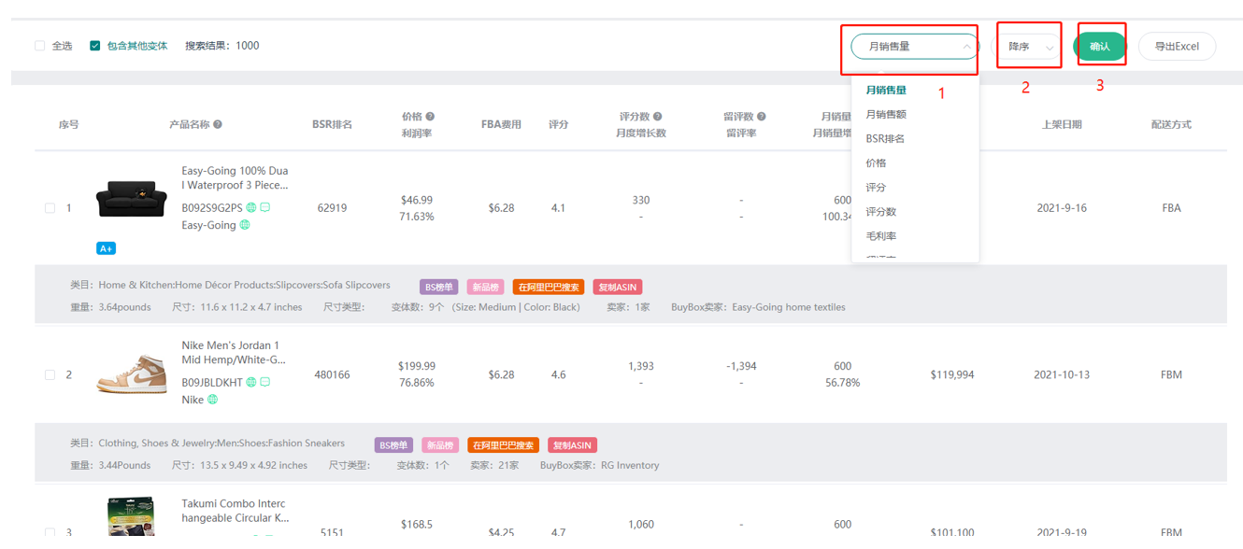
Task: Click help icon beside 产品名称 header
Action: [x=218, y=124]
